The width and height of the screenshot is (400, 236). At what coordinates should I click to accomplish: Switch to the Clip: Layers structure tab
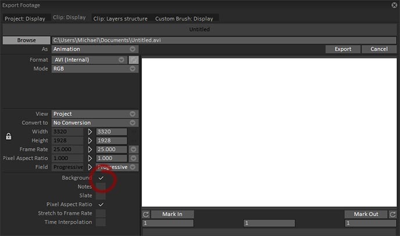click(x=120, y=19)
